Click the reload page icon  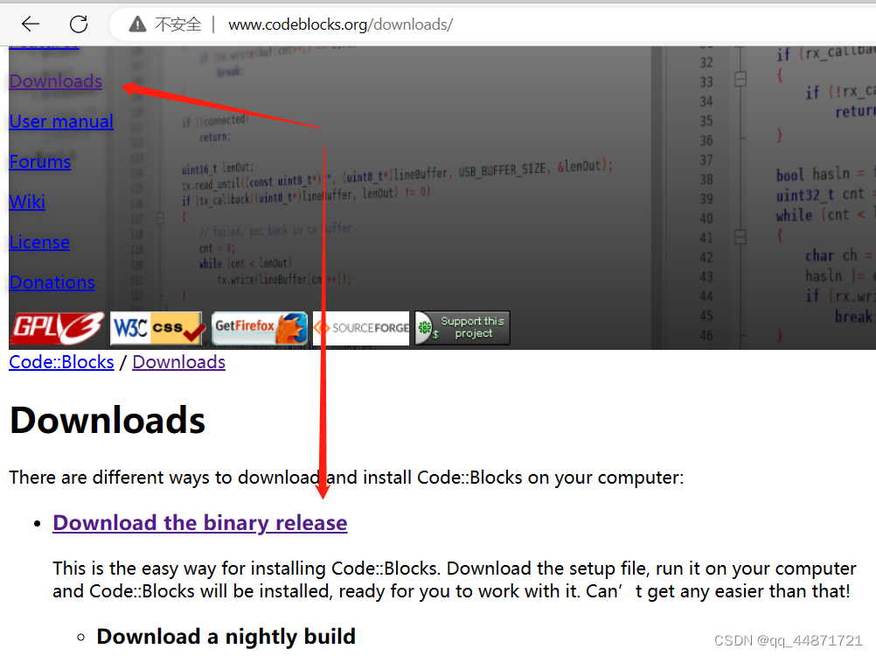(78, 24)
